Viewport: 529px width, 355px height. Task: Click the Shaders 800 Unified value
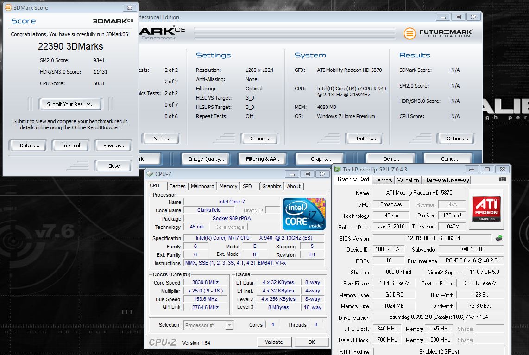coord(398,272)
